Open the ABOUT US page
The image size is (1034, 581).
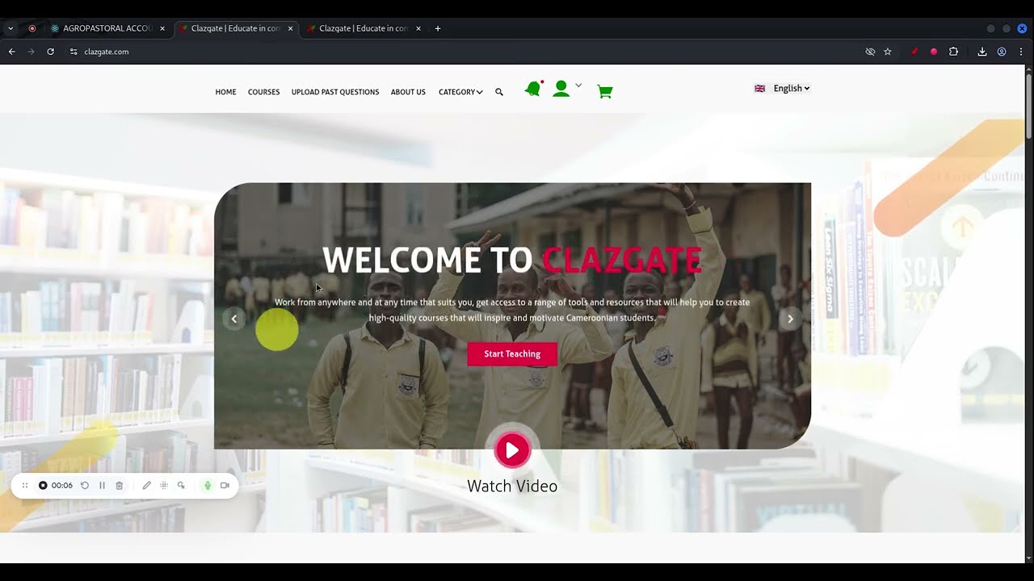pos(408,92)
